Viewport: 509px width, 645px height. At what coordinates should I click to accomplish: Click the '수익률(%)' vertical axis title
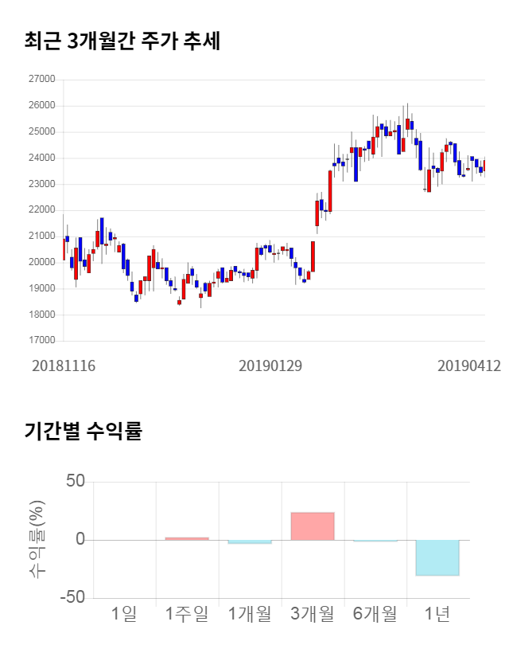click(37, 539)
